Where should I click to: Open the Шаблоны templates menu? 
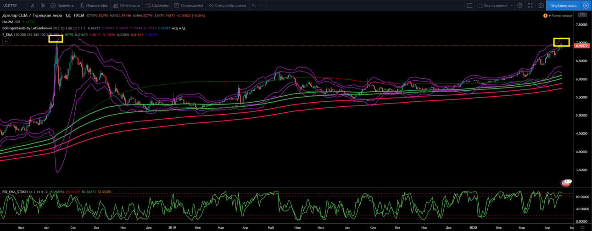157,5
